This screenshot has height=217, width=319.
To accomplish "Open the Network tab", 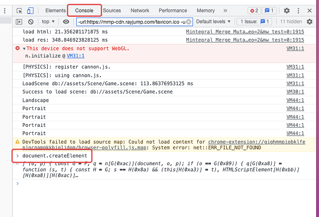I will coord(140,11).
